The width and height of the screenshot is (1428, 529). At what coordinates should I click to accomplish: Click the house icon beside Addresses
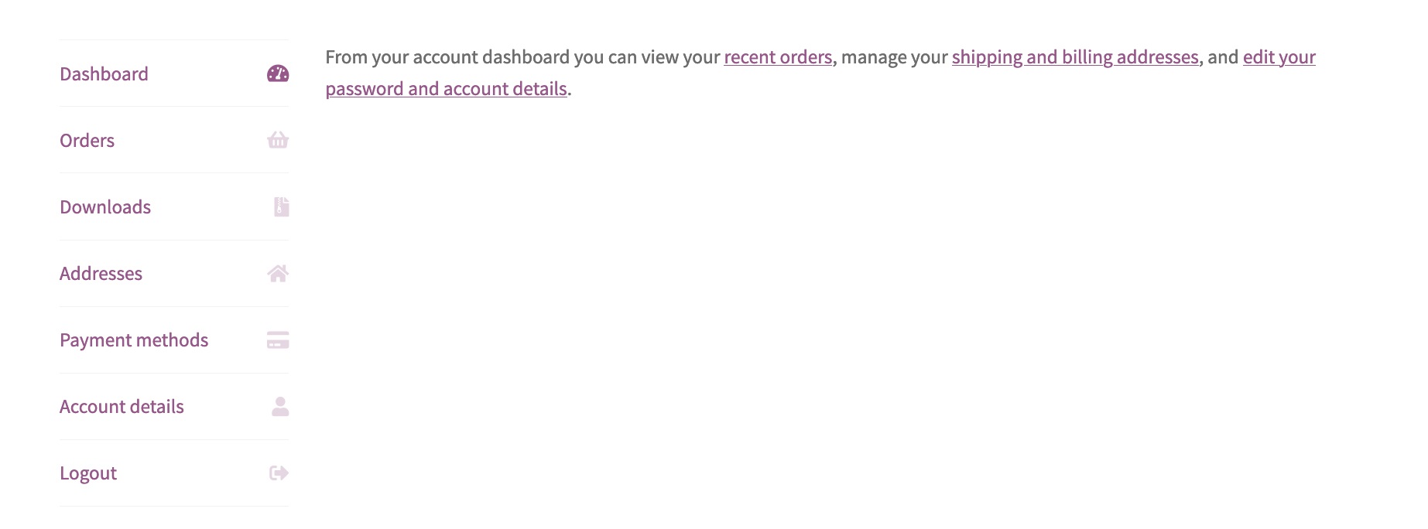click(278, 273)
